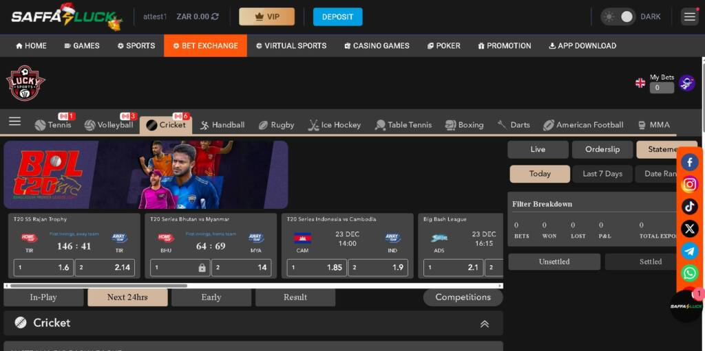Click the TikTok icon

[689, 207]
